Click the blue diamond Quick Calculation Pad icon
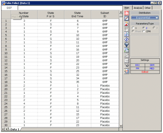Image resolution: width=163 pixels, height=133 pixels. pos(127,40)
